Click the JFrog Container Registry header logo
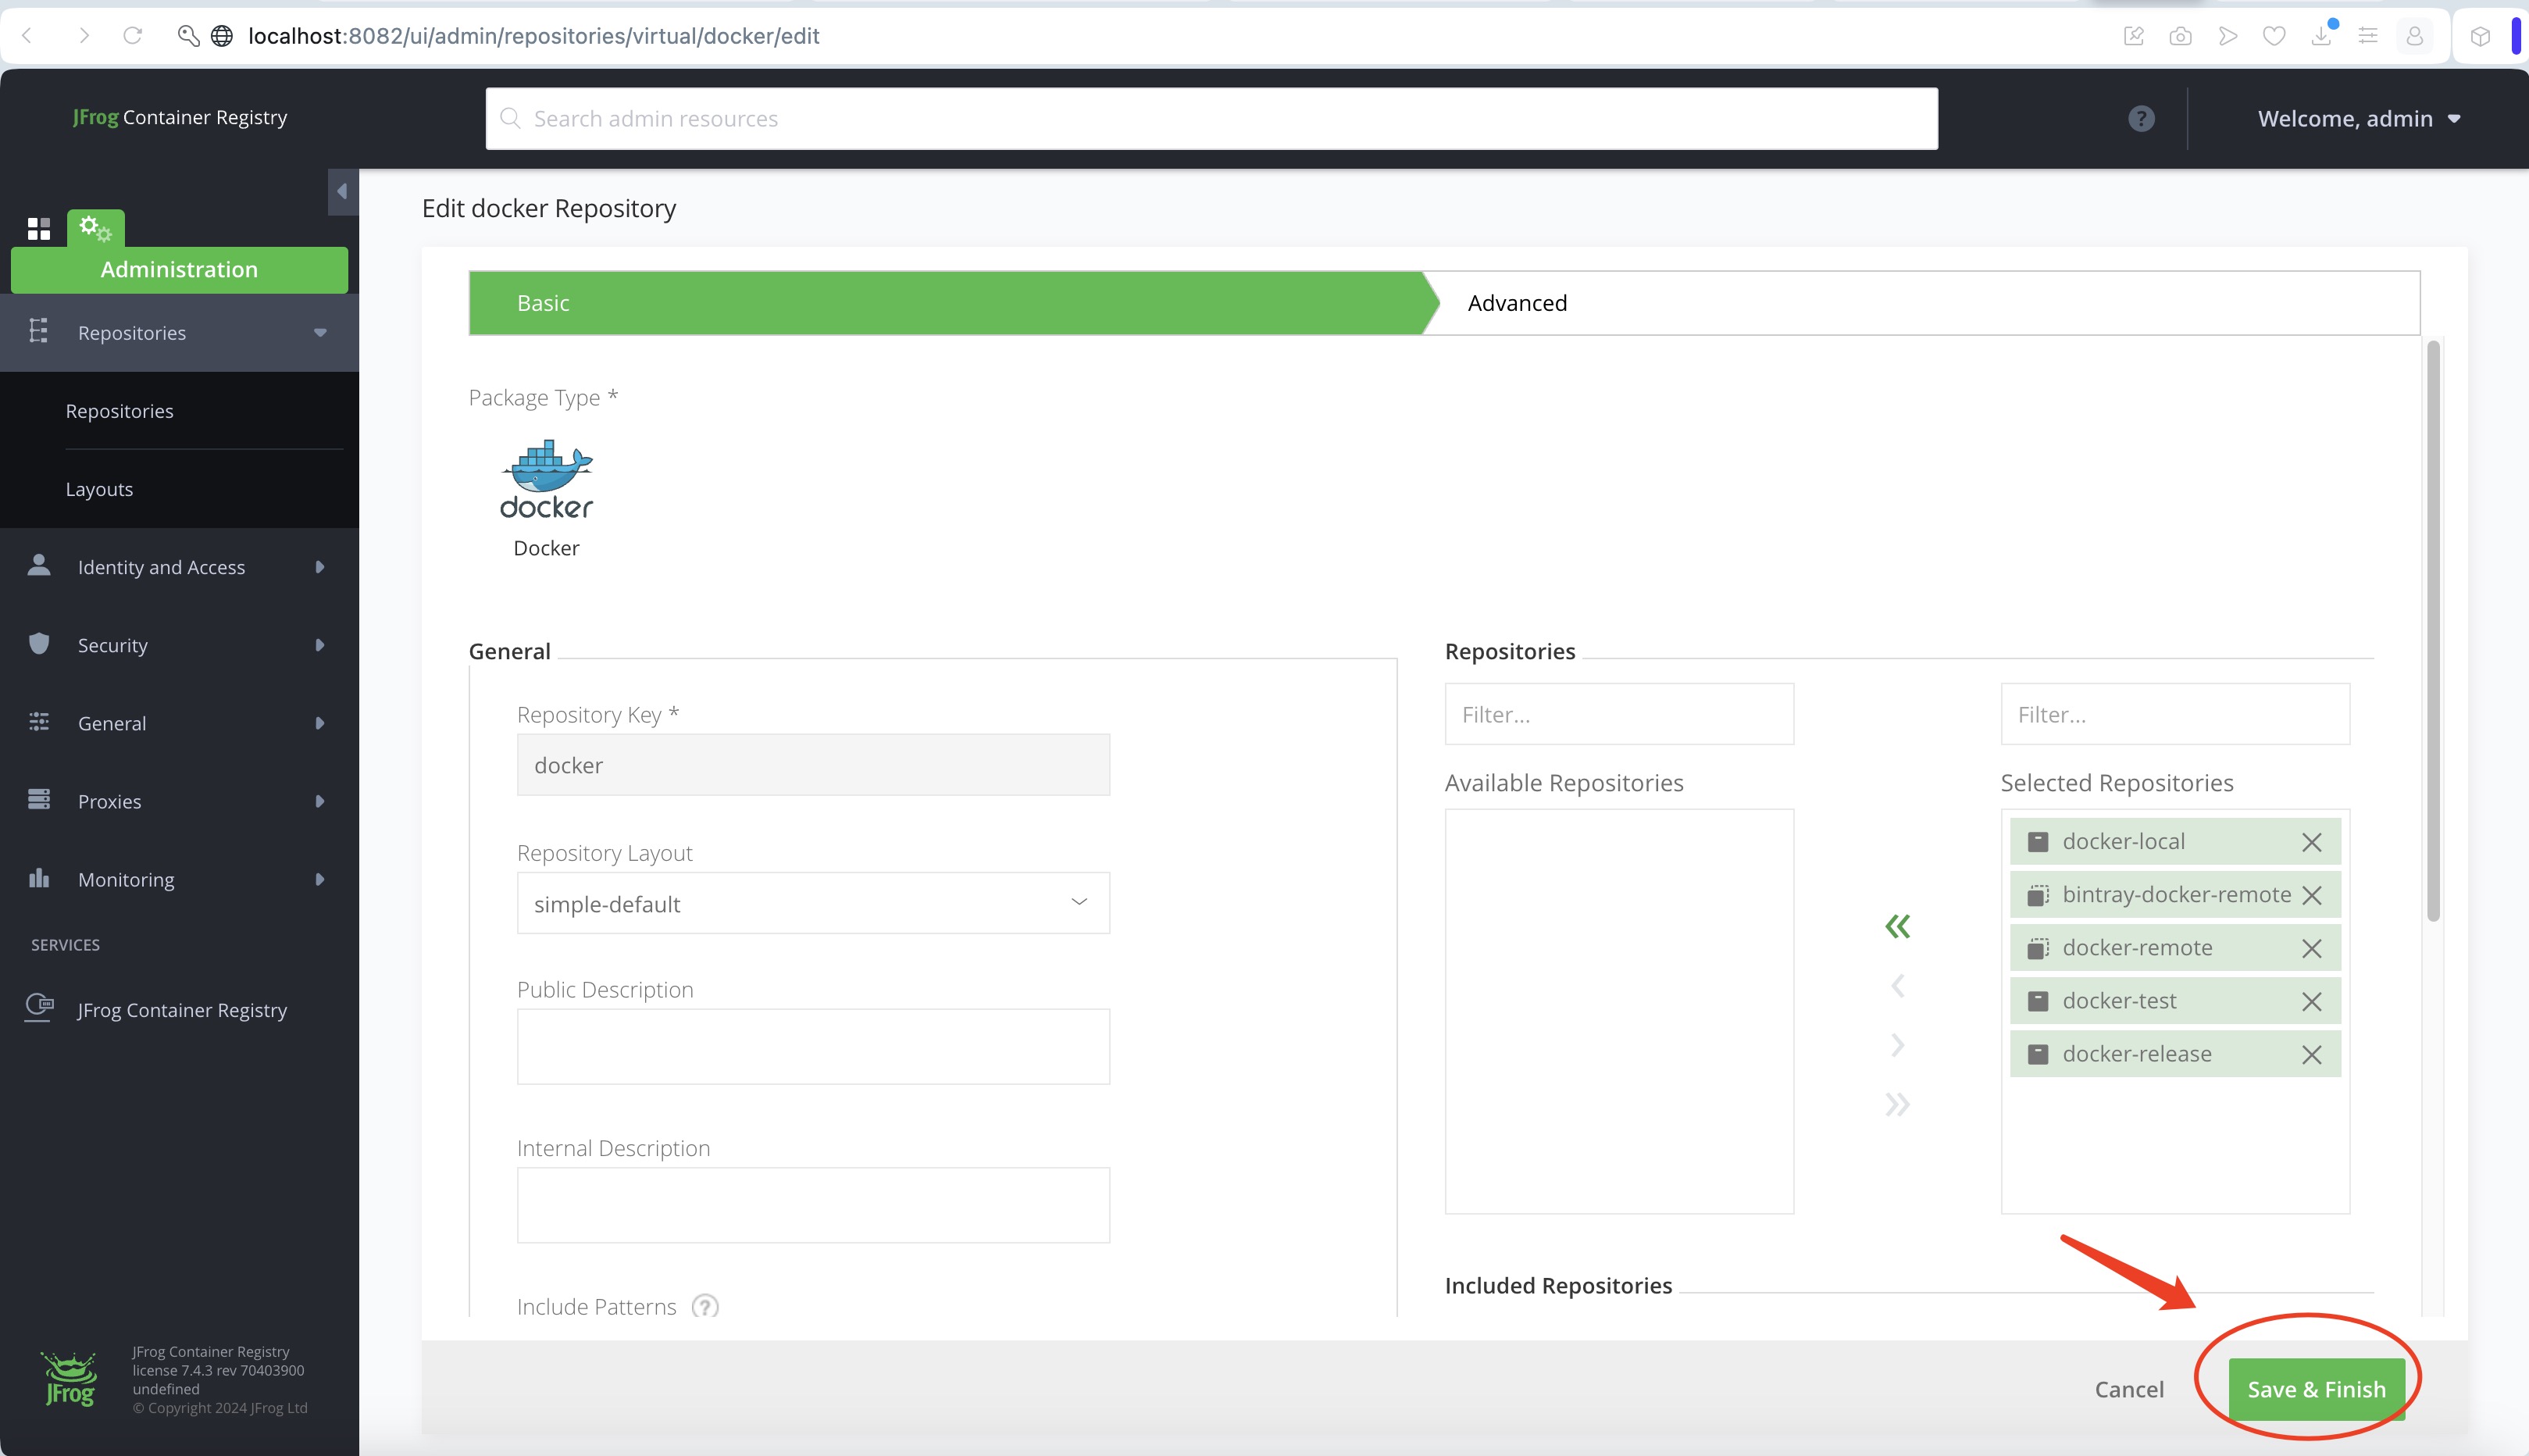The image size is (2529, 1456). click(x=180, y=117)
